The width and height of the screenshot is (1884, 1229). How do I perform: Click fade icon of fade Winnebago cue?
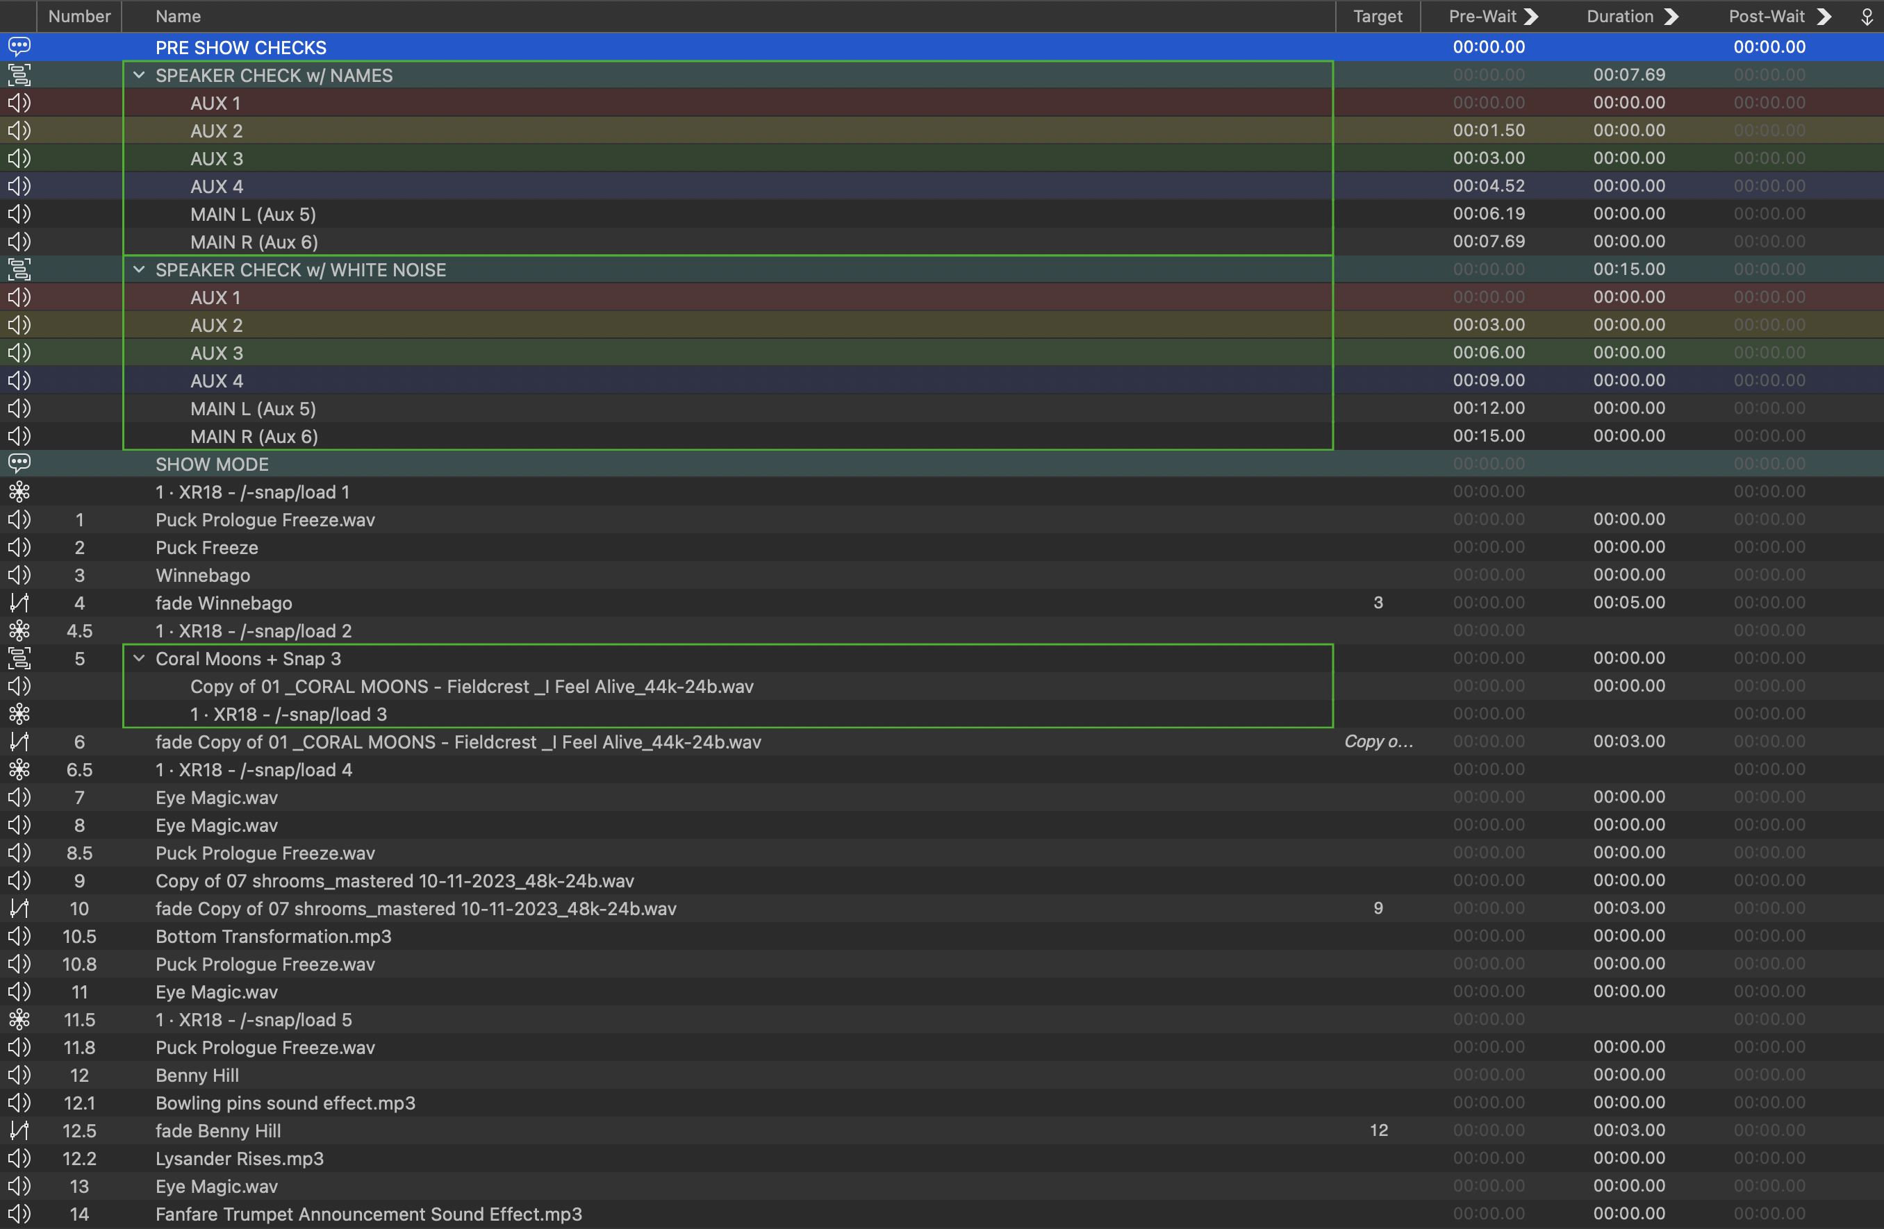pos(19,603)
